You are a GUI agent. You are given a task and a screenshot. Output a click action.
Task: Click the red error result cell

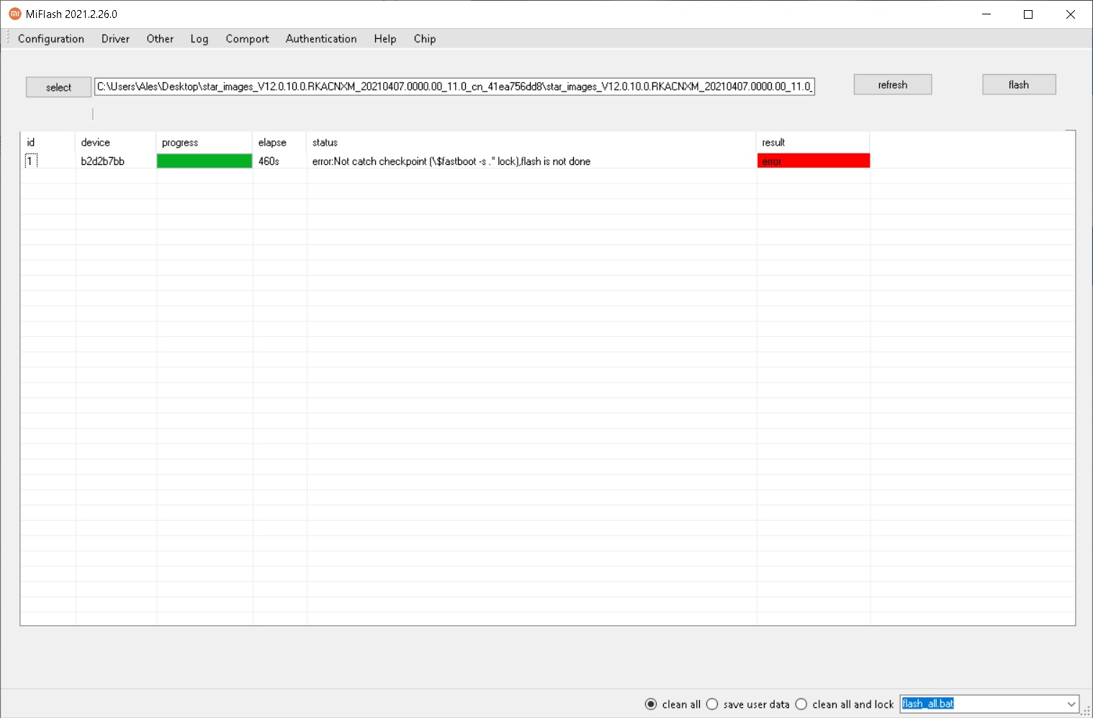[x=814, y=161]
